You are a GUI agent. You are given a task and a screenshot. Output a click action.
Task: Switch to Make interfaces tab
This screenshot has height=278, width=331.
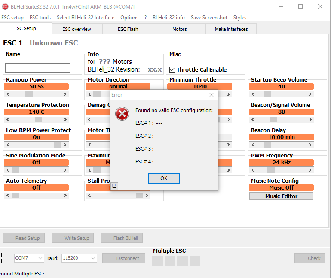pyautogui.click(x=231, y=29)
